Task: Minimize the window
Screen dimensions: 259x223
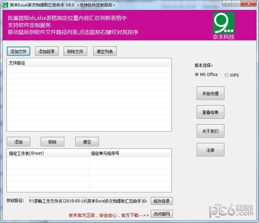Action: coord(227,4)
